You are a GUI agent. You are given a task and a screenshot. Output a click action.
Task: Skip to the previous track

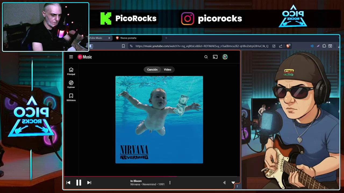click(x=68, y=183)
